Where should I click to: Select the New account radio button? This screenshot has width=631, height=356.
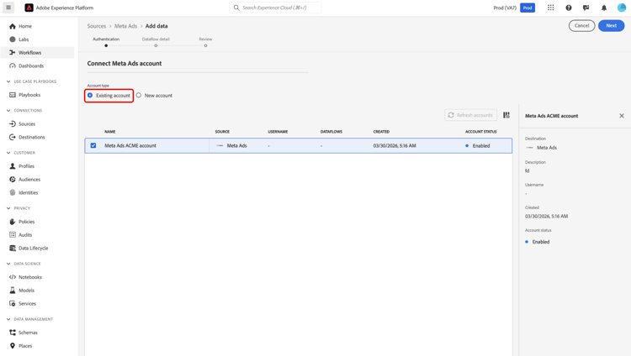(x=139, y=95)
